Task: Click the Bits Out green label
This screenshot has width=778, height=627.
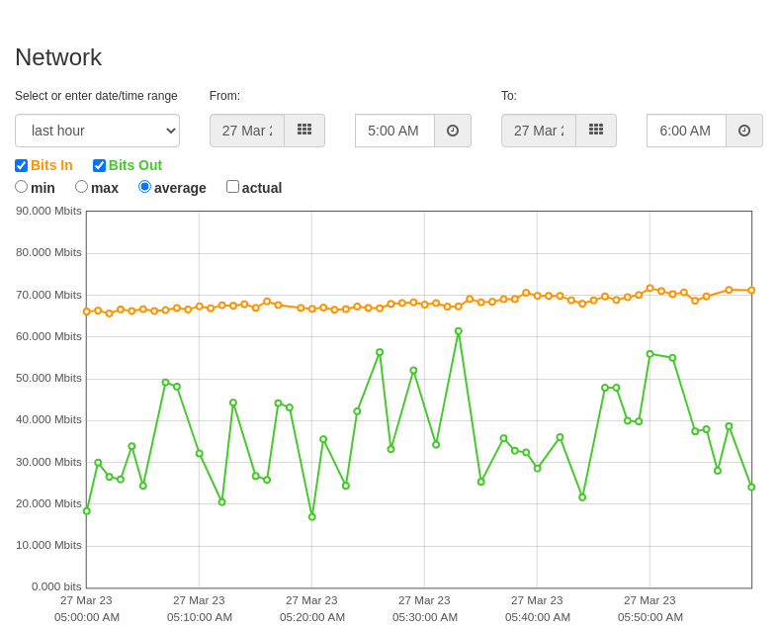Action: pyautogui.click(x=135, y=165)
